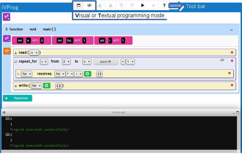242x154 pixels.
Task: Click the first 'Program executed successfully!' line
Action: coord(40,130)
